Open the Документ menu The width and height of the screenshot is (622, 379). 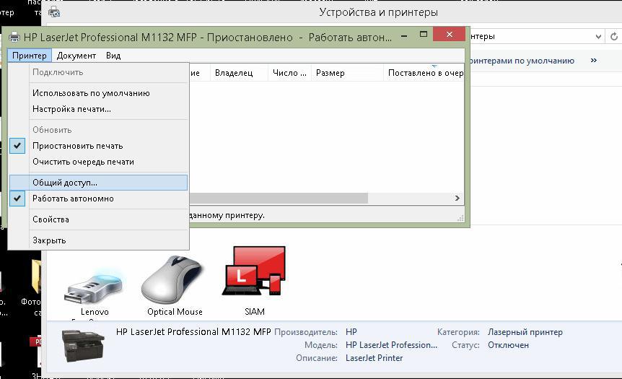76,56
